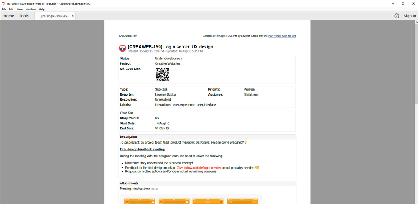Screen dimensions: 418x204
Task: Select the jira-single-issue-ex... document tab
Action: [55, 16]
